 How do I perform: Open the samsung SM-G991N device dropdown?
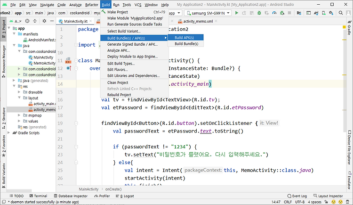[x=208, y=13]
